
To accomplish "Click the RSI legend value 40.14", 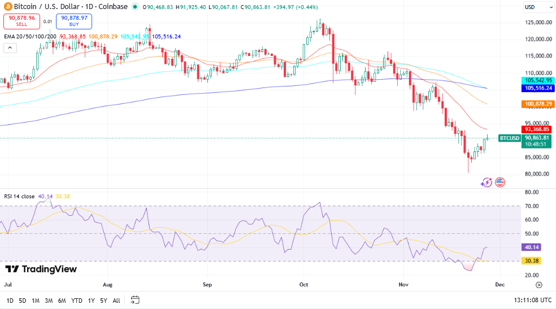I will pos(45,197).
